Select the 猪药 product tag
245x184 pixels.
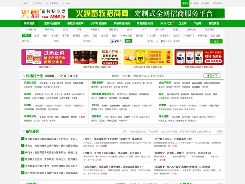pyautogui.click(x=45, y=36)
